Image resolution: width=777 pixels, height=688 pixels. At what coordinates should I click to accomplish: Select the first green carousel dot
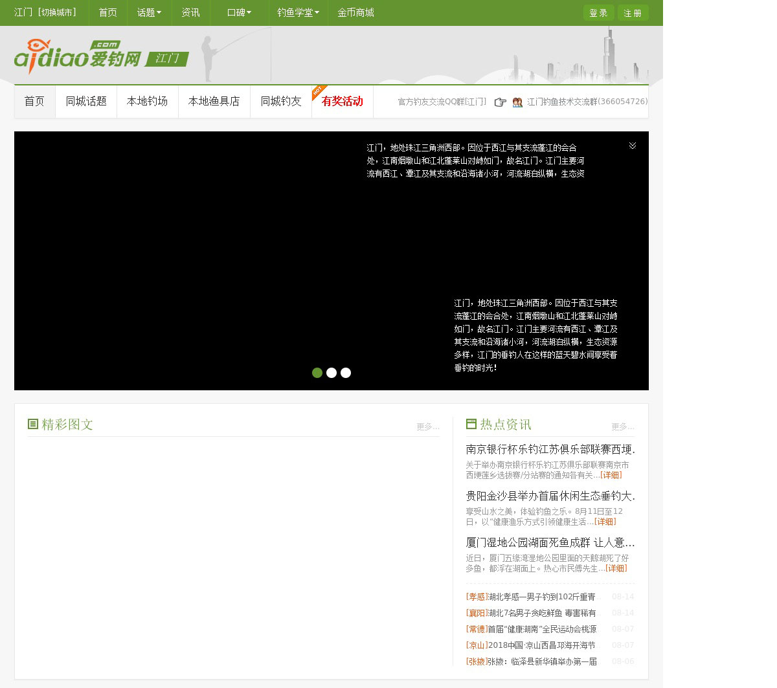pos(317,373)
